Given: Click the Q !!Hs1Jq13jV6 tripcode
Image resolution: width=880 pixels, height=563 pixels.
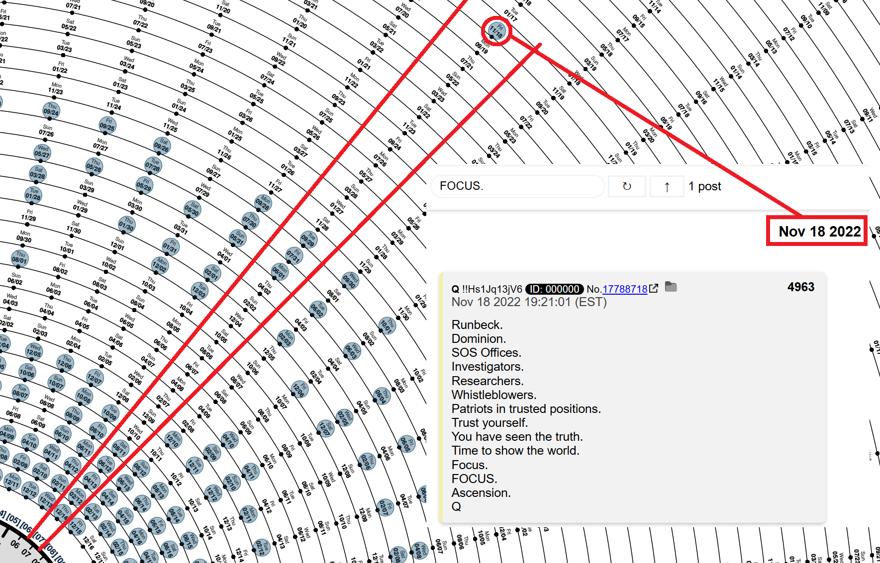Looking at the screenshot, I should (x=487, y=289).
